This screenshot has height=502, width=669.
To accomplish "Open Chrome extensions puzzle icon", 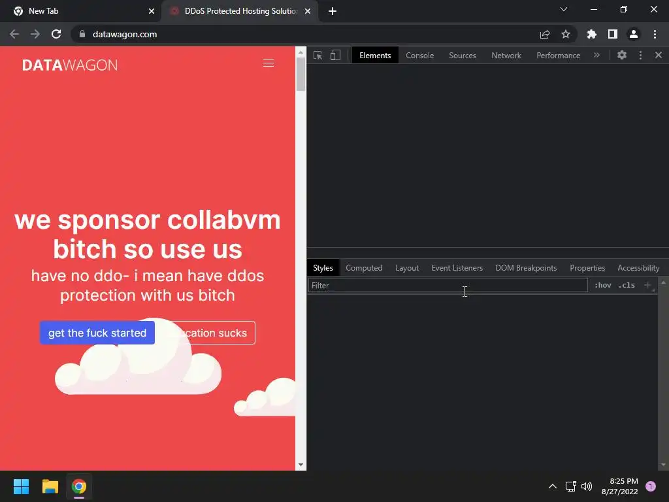I will point(592,34).
